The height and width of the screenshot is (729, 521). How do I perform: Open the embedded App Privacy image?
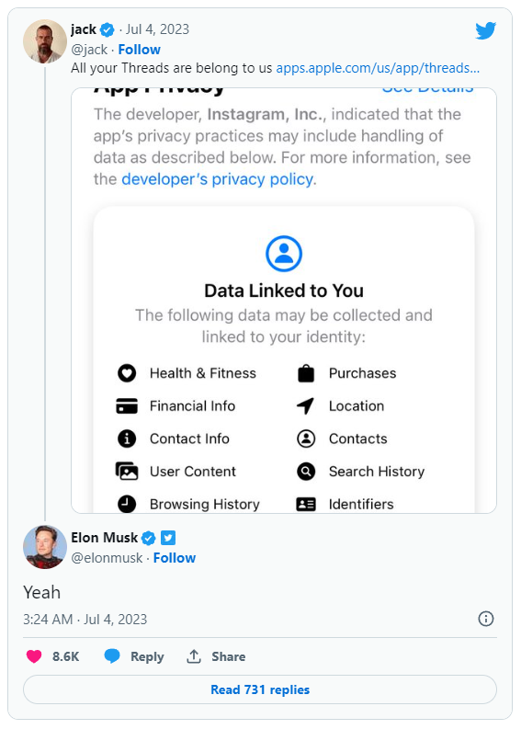[x=284, y=301]
